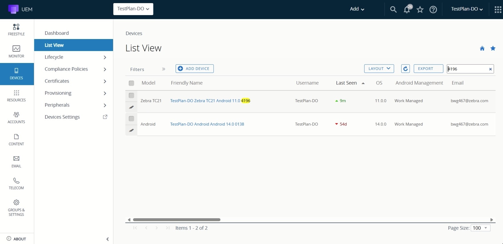503x244 pixels.
Task: Open the app launcher grid icon
Action: click(498, 10)
